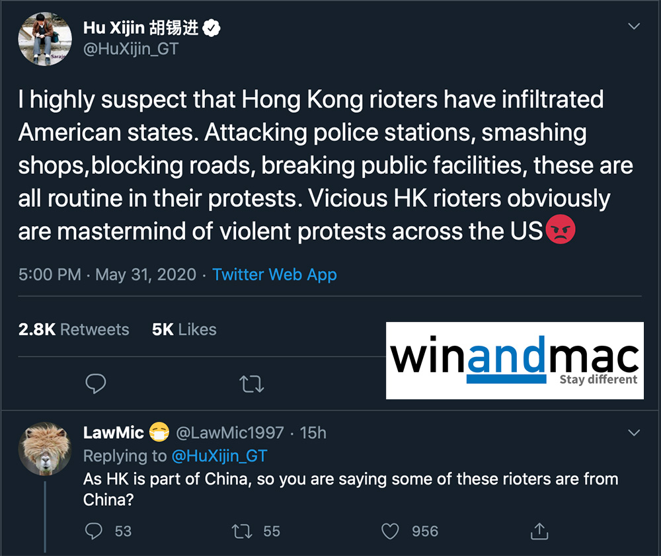This screenshot has width=661, height=556.
Task: Share LawMic's reply
Action: (x=539, y=530)
